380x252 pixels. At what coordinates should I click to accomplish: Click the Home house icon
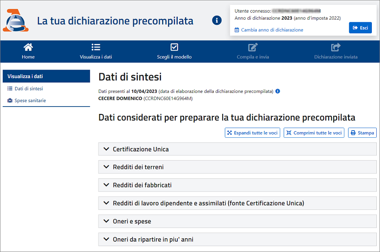coord(28,47)
